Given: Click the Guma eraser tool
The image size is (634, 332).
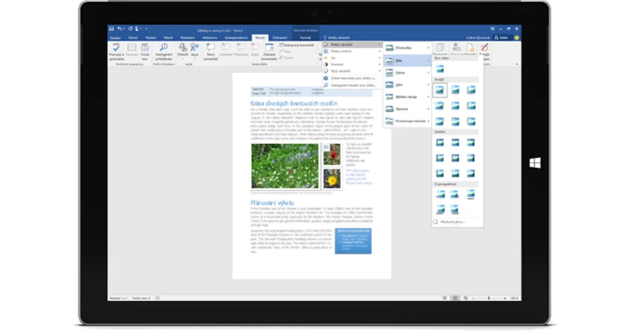Looking at the screenshot, I should coord(285,58).
